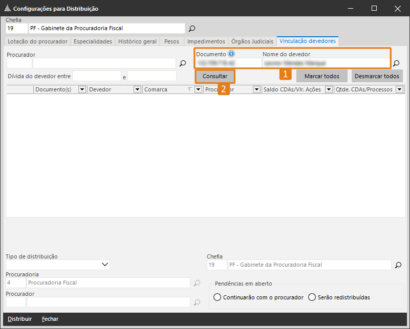
Task: Open the Documento(s) column filter arrow
Action: 82,89
